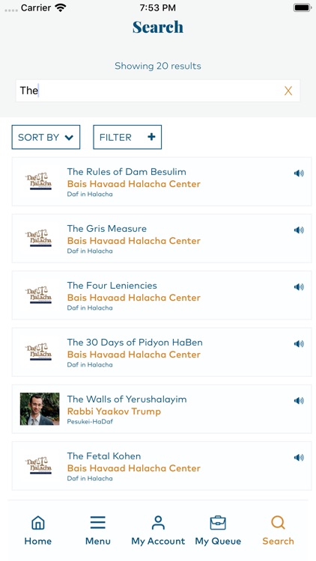
Task: Go to the Home tab
Action: 38,530
